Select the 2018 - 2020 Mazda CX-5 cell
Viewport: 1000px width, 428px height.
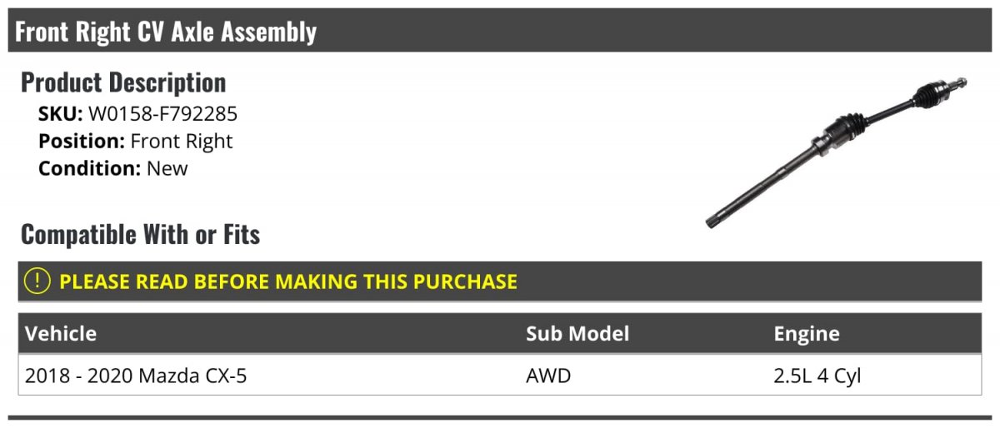click(x=136, y=376)
